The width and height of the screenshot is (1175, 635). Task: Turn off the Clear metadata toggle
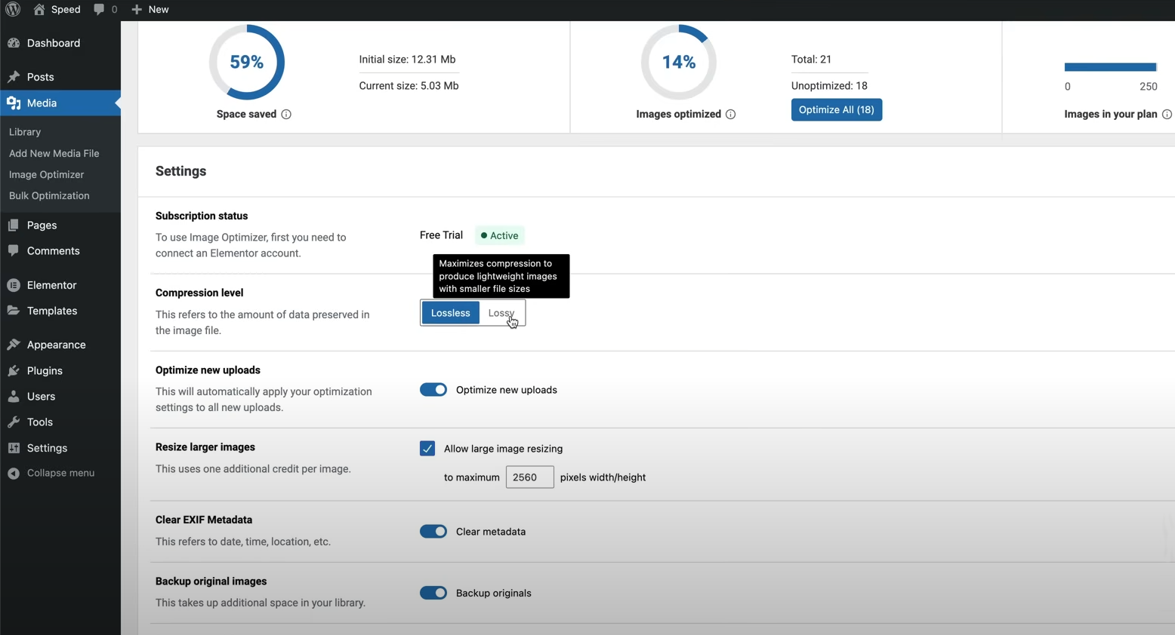coord(433,532)
